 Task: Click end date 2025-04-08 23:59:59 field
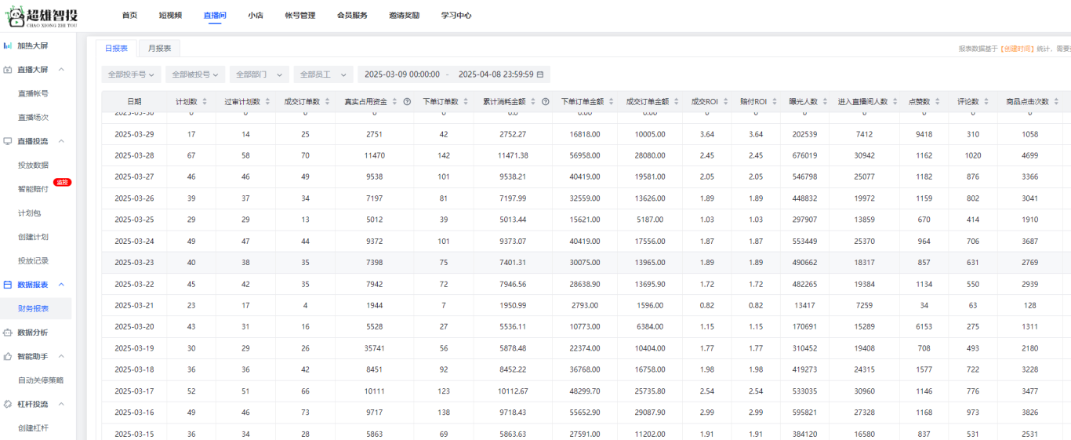[x=496, y=75]
